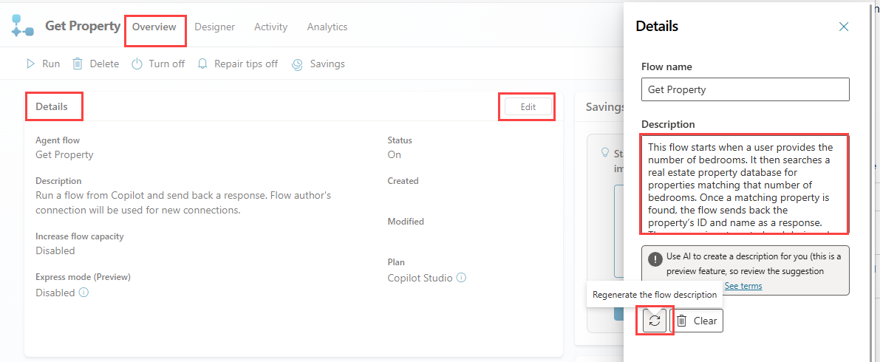Image resolution: width=880 pixels, height=362 pixels.
Task: Click the Repair tips off label
Action: pyautogui.click(x=246, y=64)
